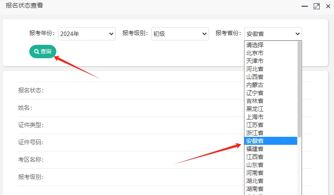
Task: Select 河北省 from the list
Action: pyautogui.click(x=255, y=69)
